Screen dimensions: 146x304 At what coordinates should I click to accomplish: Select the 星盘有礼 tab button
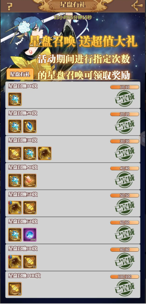point(20,74)
